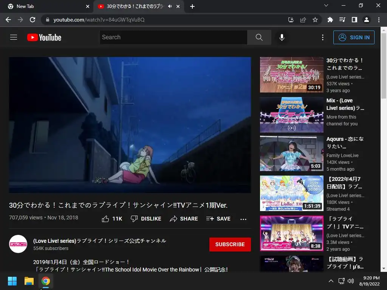
Task: Click the SIGN IN button
Action: 354,37
